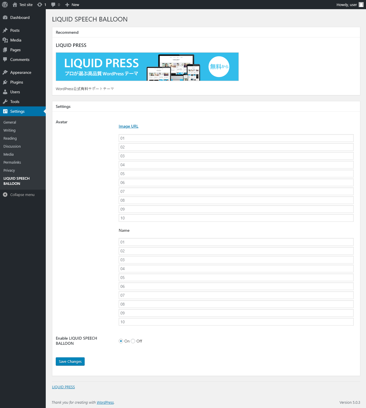The height and width of the screenshot is (408, 366).
Task: Open the Test site home icon
Action: click(15, 5)
